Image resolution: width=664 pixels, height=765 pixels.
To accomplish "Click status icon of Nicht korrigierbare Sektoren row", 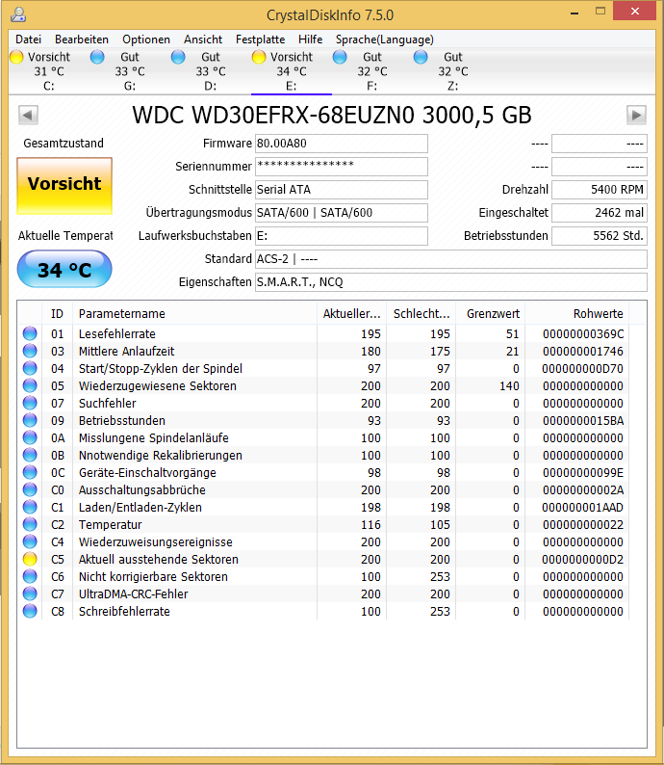I will (30, 576).
